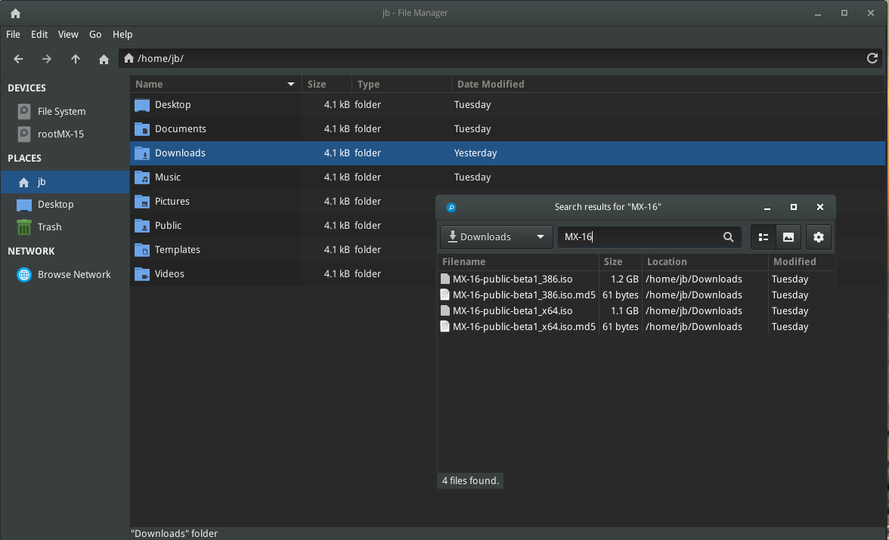
Task: Sort file list by Date Modified column
Action: coord(668,84)
